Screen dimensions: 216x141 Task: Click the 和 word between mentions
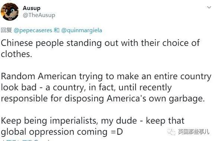[57, 30]
